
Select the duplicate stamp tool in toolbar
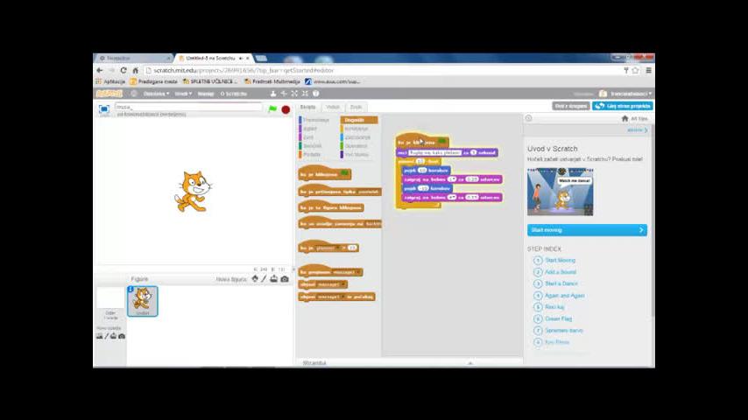coord(273,94)
